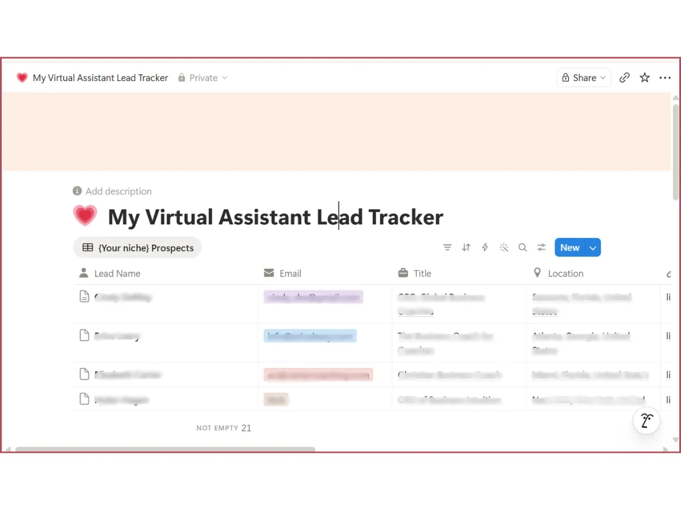The width and height of the screenshot is (681, 510).
Task: Click the purple email tag in first row
Action: coord(313,297)
